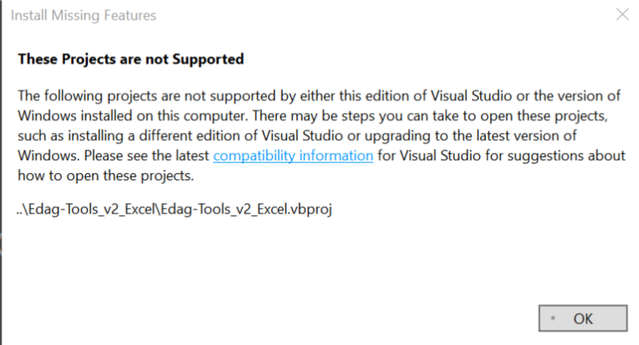639x345 pixels.
Task: Close the Install Missing Features dialog
Action: (x=621, y=15)
